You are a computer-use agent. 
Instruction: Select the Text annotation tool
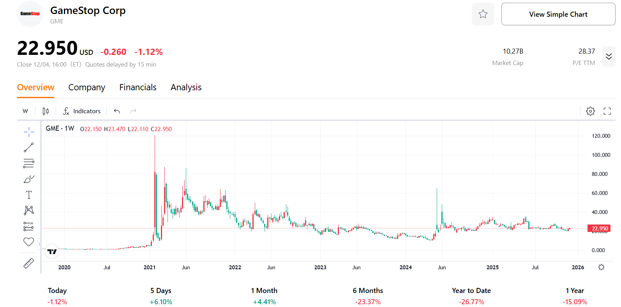click(29, 195)
